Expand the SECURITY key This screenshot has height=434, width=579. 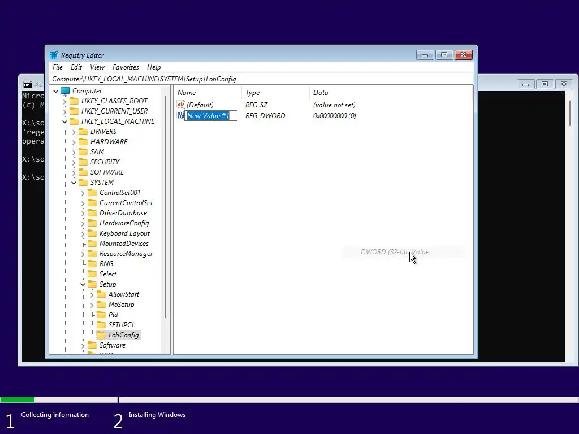74,162
